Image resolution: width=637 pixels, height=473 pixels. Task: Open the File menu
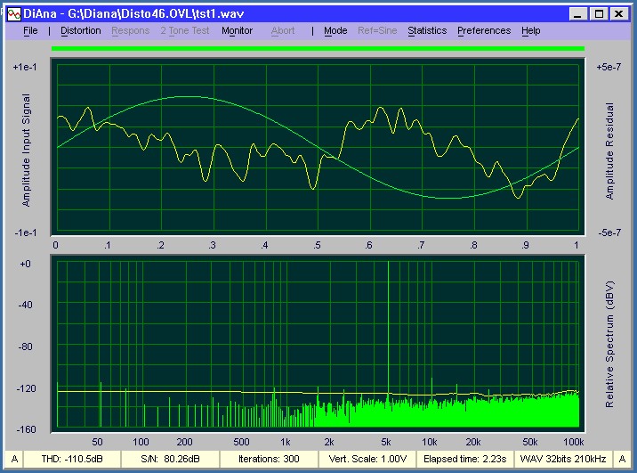click(x=30, y=30)
